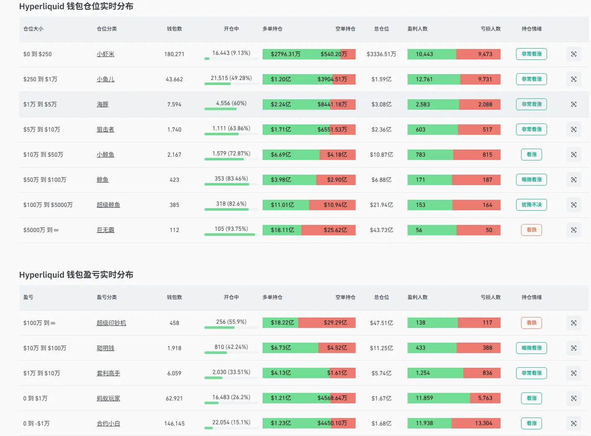This screenshot has width=591, height=436.
Task: Select the wallet count 180,271 cell
Action: pos(174,54)
